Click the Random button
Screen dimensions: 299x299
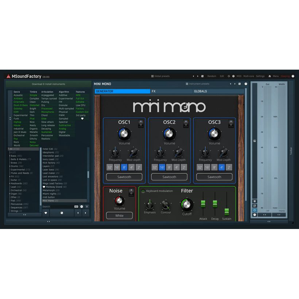tap(211, 76)
